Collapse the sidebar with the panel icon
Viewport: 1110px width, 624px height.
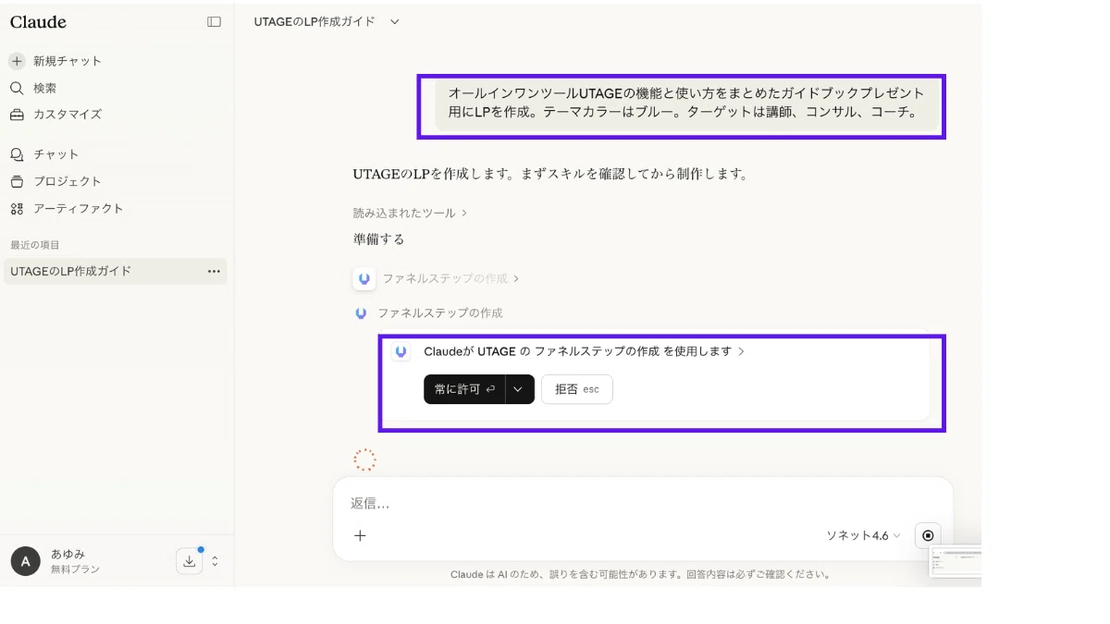click(214, 21)
